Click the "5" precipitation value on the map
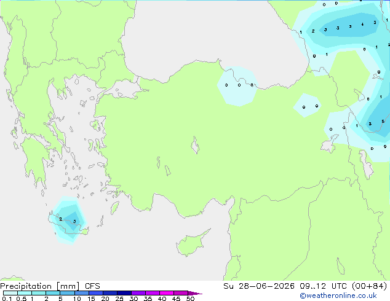This screenshot has height=301, width=390. [383, 122]
